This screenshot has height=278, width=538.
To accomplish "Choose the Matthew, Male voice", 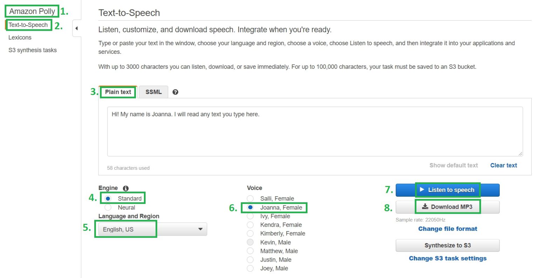I will [250, 251].
